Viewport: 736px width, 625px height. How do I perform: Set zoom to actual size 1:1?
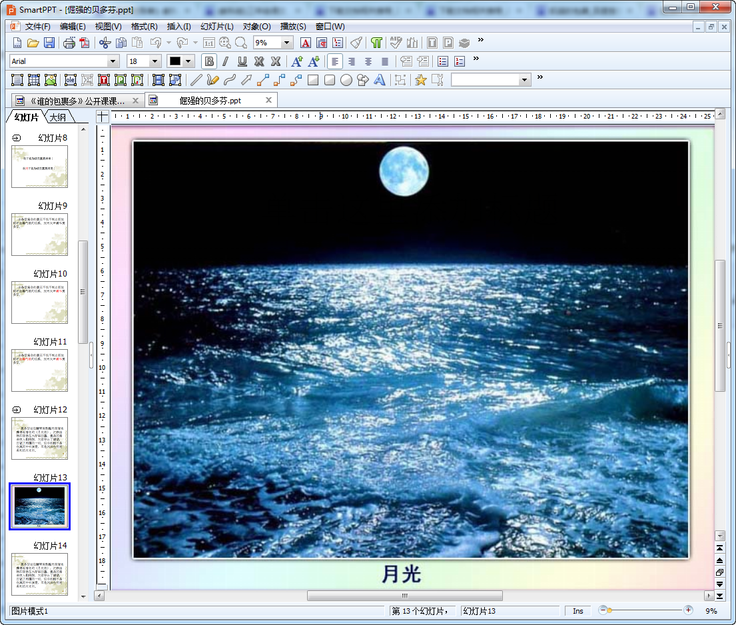(209, 43)
